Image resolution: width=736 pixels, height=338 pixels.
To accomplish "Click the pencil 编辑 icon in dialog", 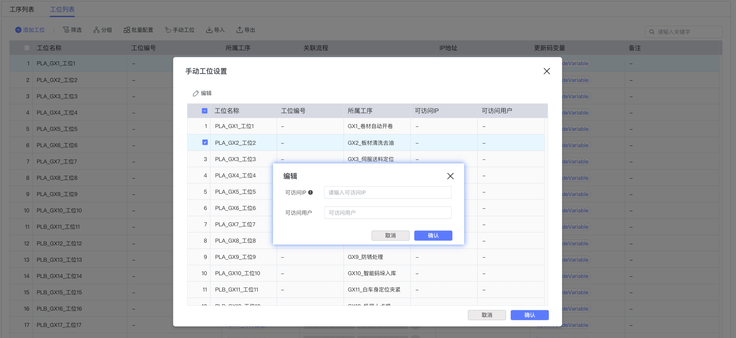I will pos(196,93).
